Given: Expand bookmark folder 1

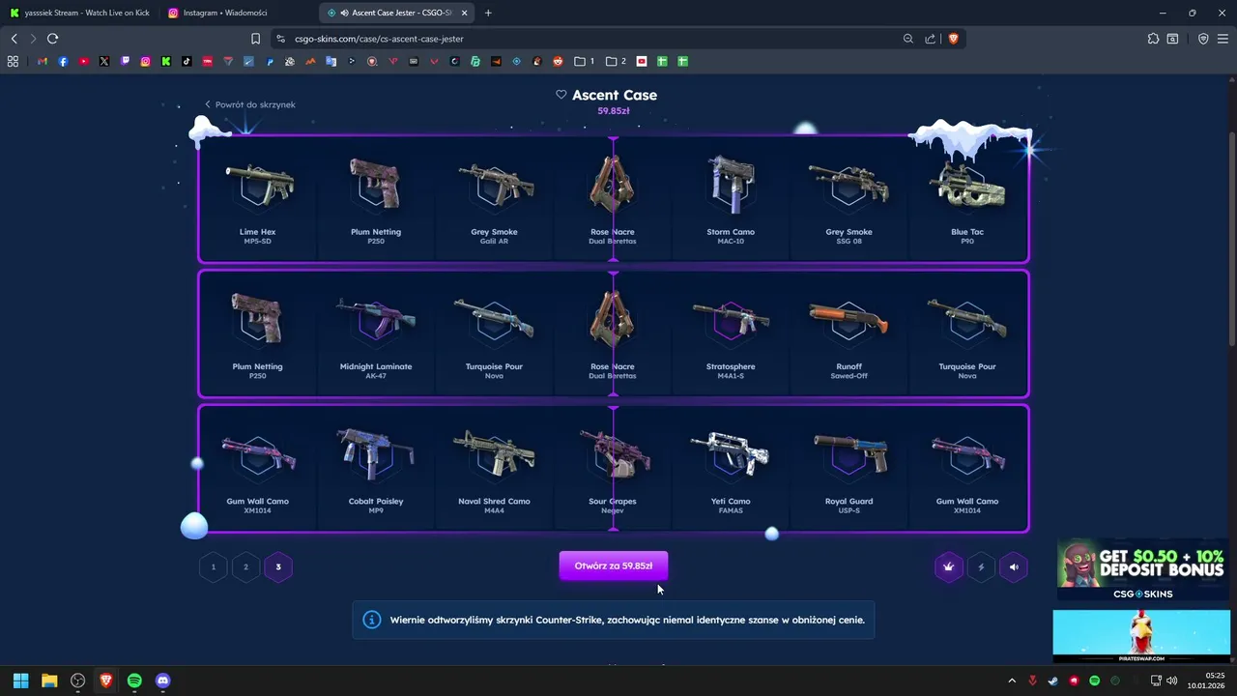Looking at the screenshot, I should point(584,61).
